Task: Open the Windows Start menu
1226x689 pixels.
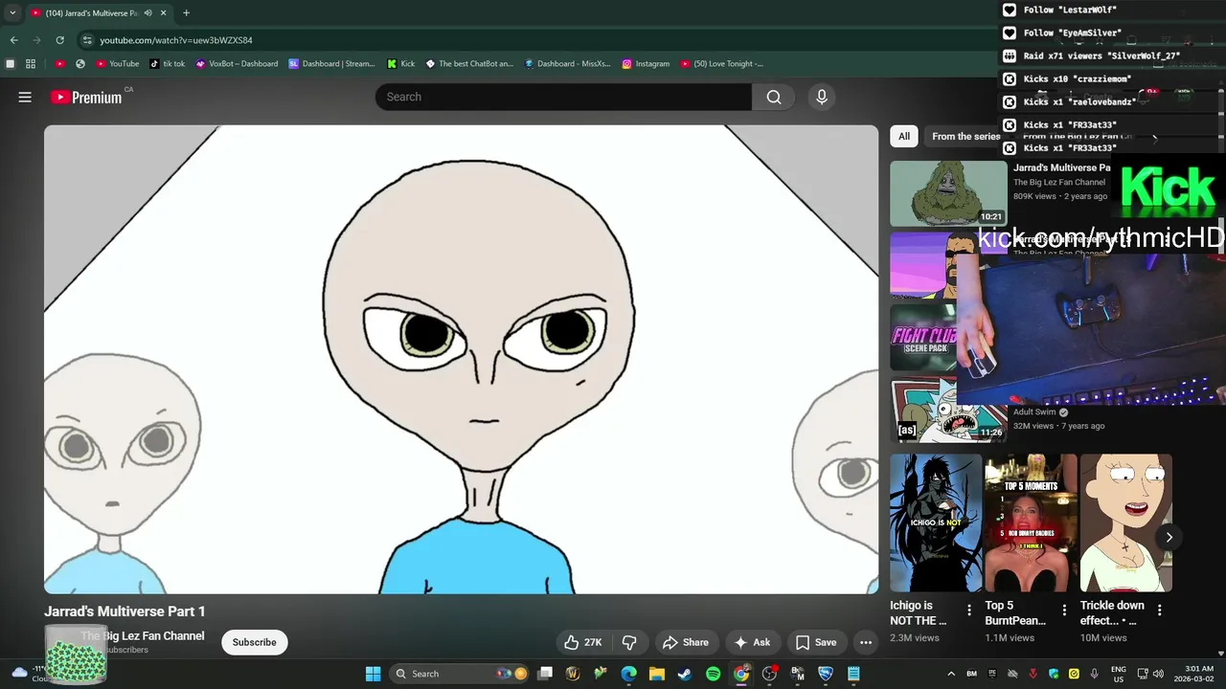Action: 373,674
